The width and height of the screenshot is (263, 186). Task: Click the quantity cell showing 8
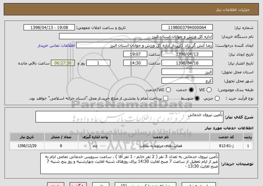tap(61, 146)
